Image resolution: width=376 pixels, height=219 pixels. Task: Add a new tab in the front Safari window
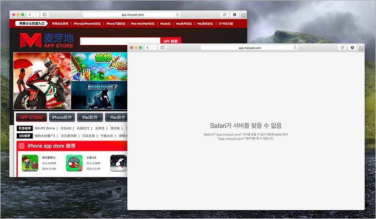click(x=361, y=49)
